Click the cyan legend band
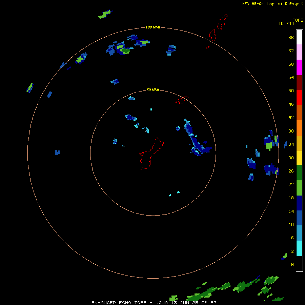305x305 pixels. tap(299, 248)
